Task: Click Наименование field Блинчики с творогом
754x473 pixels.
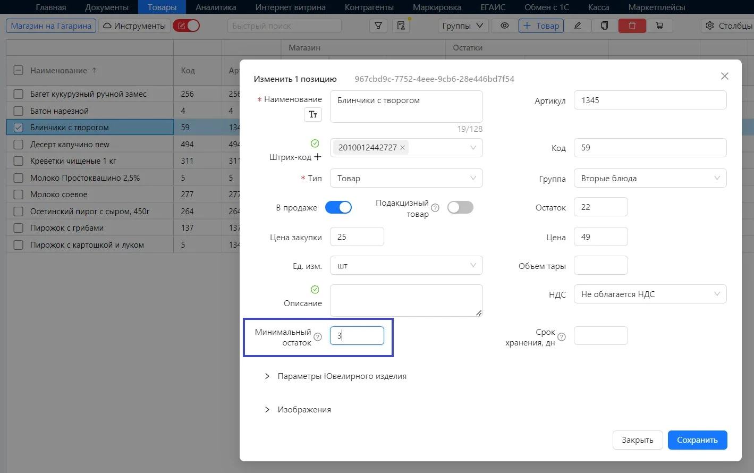Action: coord(406,106)
